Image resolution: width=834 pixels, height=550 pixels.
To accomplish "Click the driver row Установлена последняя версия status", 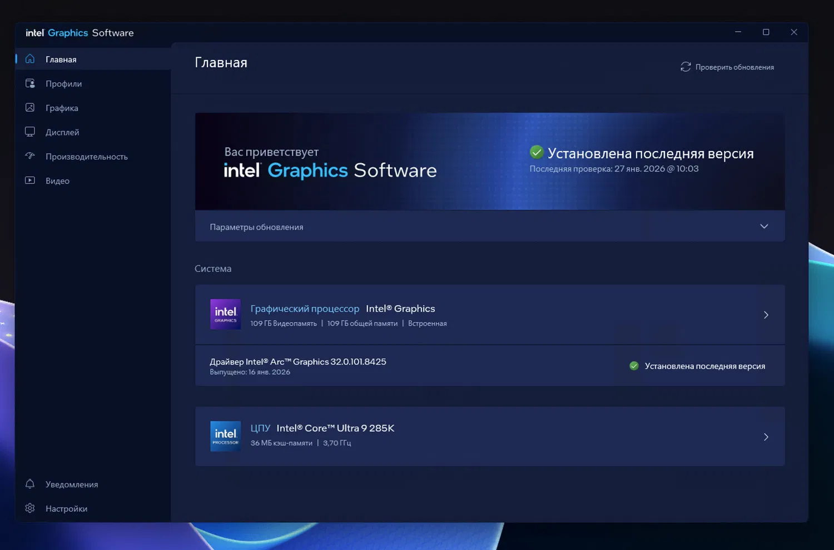I will coord(705,366).
